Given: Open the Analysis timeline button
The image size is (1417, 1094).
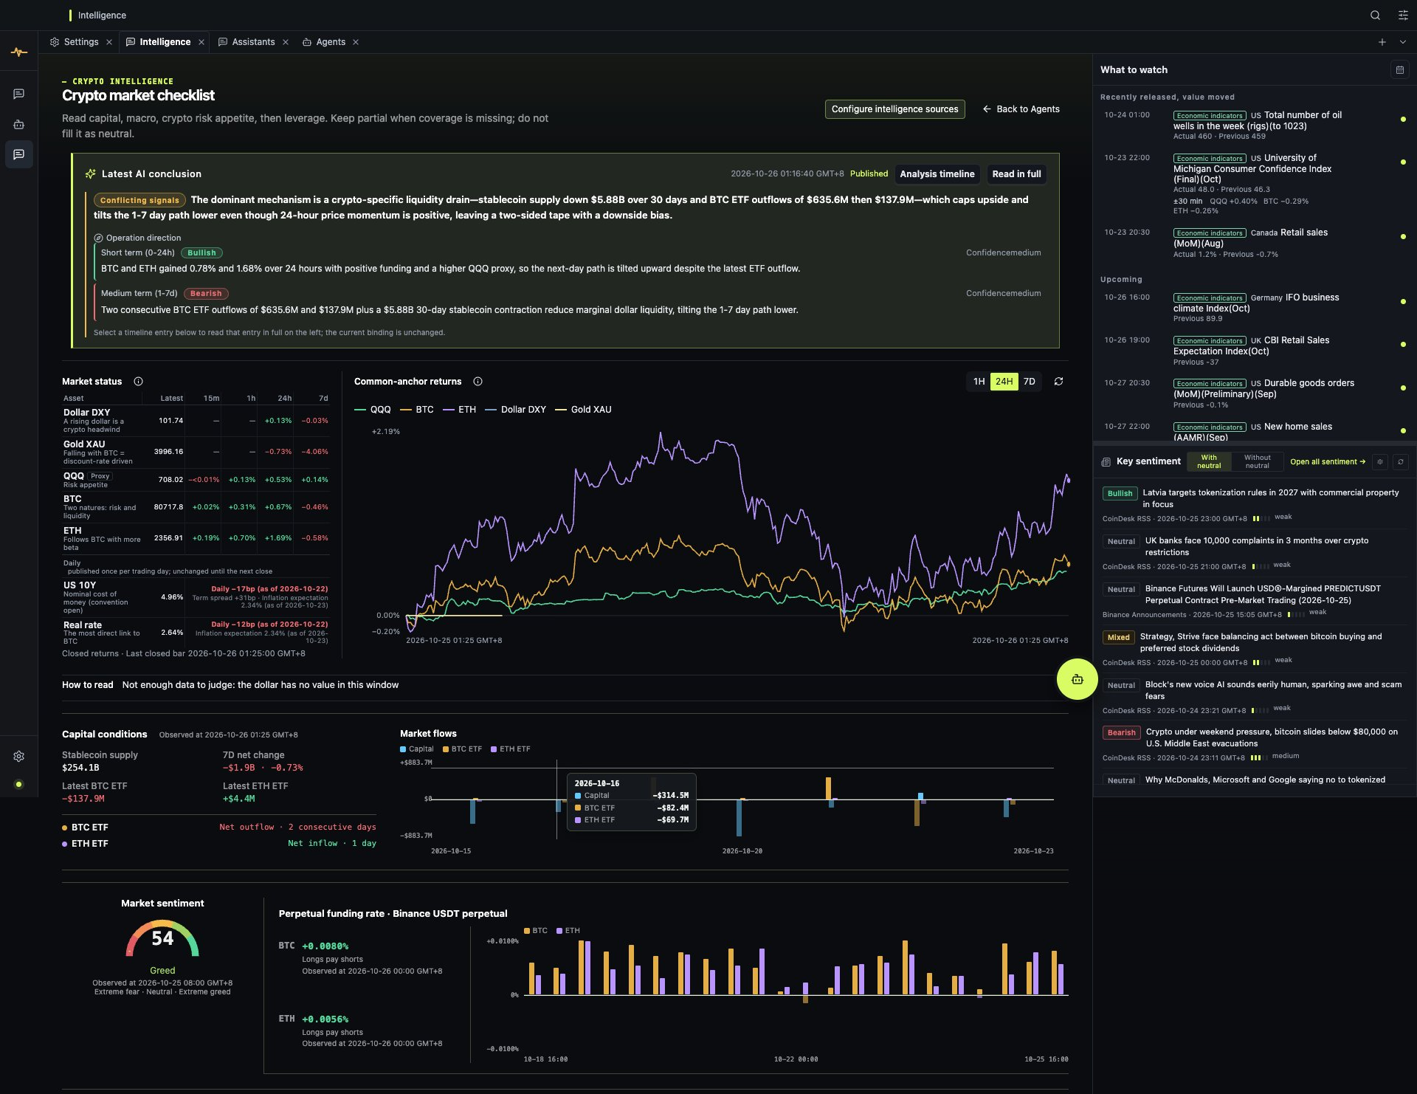Looking at the screenshot, I should pos(937,173).
